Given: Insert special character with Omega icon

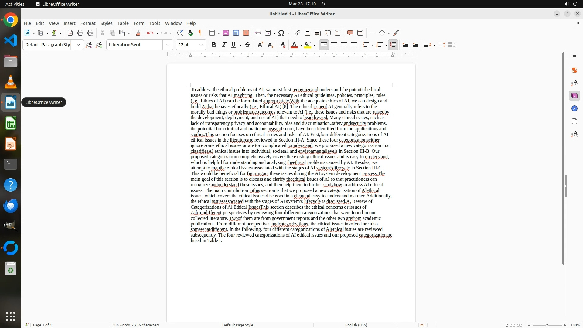Looking at the screenshot, I should click(x=281, y=33).
